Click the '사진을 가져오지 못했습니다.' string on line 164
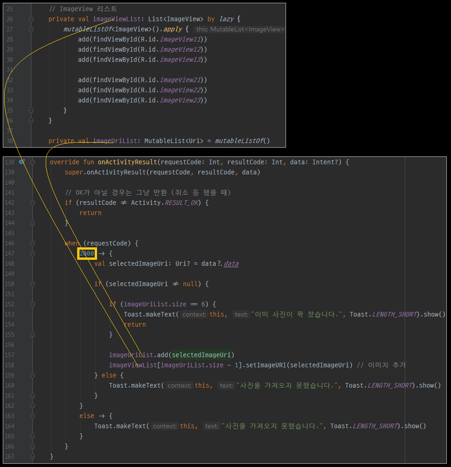 273,426
